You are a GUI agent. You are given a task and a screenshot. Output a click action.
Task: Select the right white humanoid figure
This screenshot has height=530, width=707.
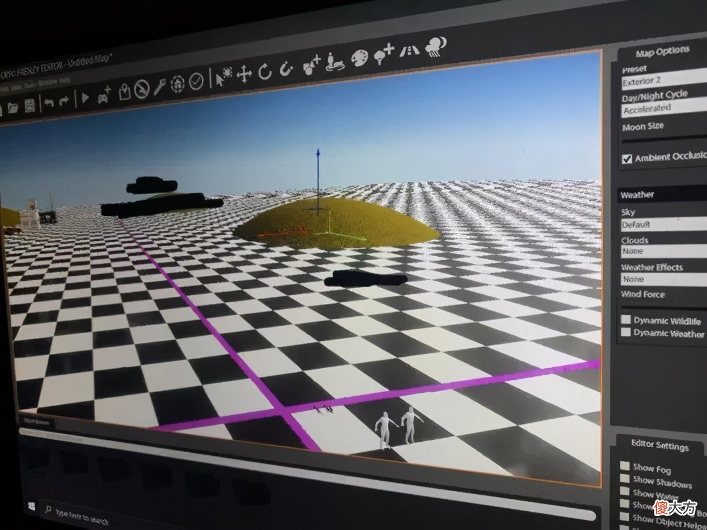(410, 425)
